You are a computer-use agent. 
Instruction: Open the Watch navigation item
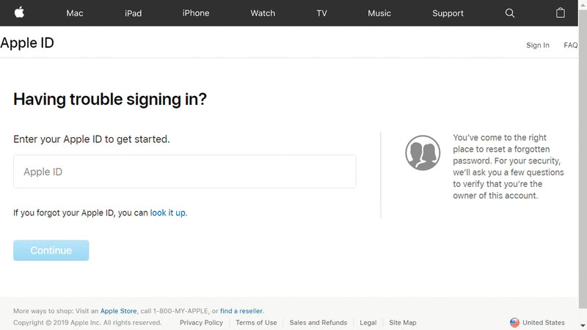tap(263, 13)
